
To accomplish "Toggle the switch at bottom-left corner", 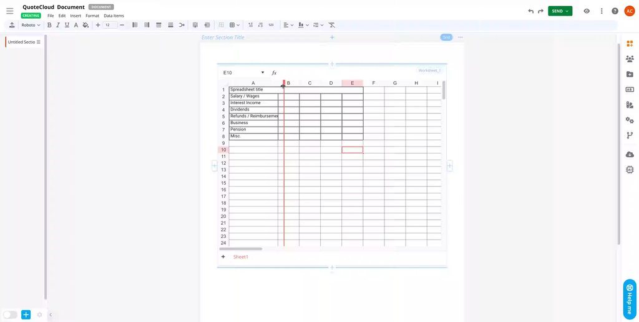I will click(10, 315).
